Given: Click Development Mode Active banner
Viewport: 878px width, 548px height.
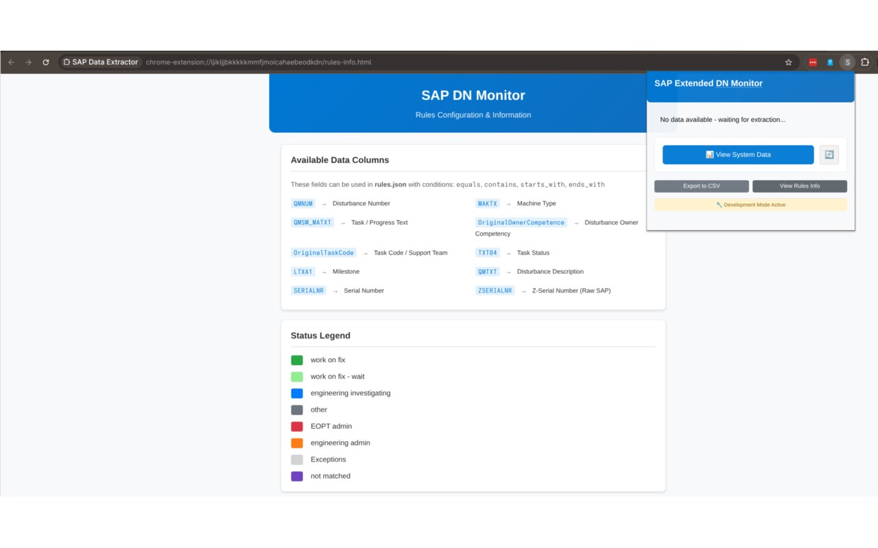Looking at the screenshot, I should click(x=750, y=205).
